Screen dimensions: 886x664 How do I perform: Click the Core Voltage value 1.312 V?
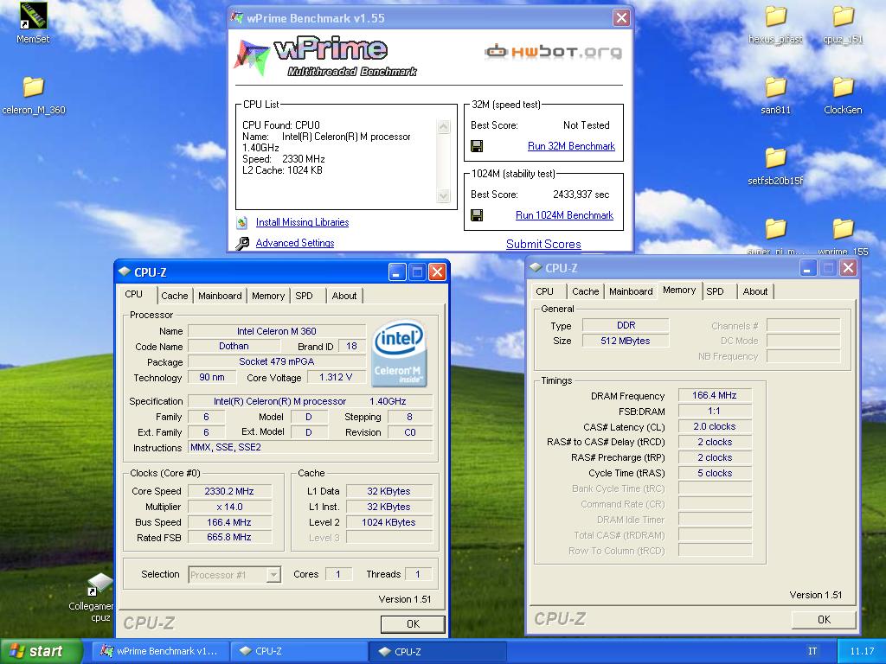[336, 377]
